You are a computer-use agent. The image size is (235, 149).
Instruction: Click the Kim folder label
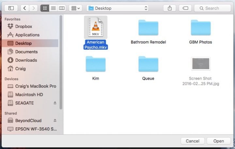[96, 78]
